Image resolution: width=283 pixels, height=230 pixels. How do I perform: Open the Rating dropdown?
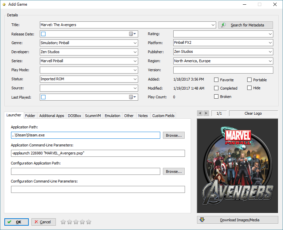click(270, 34)
